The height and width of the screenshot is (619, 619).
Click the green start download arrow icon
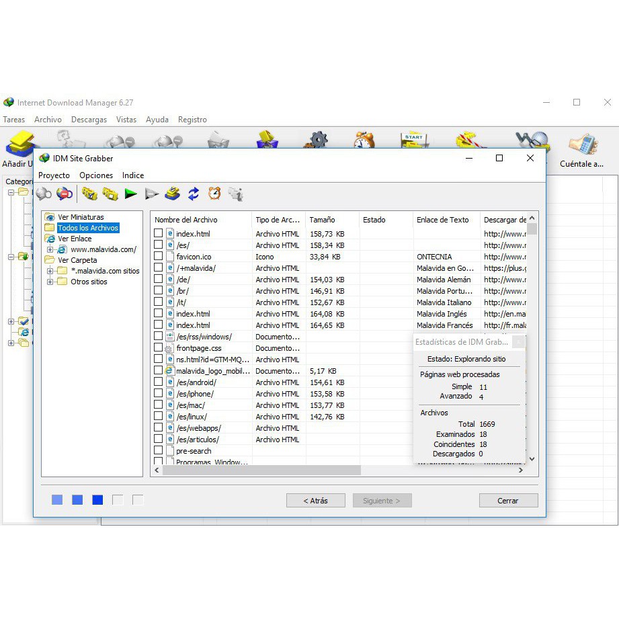[x=131, y=194]
